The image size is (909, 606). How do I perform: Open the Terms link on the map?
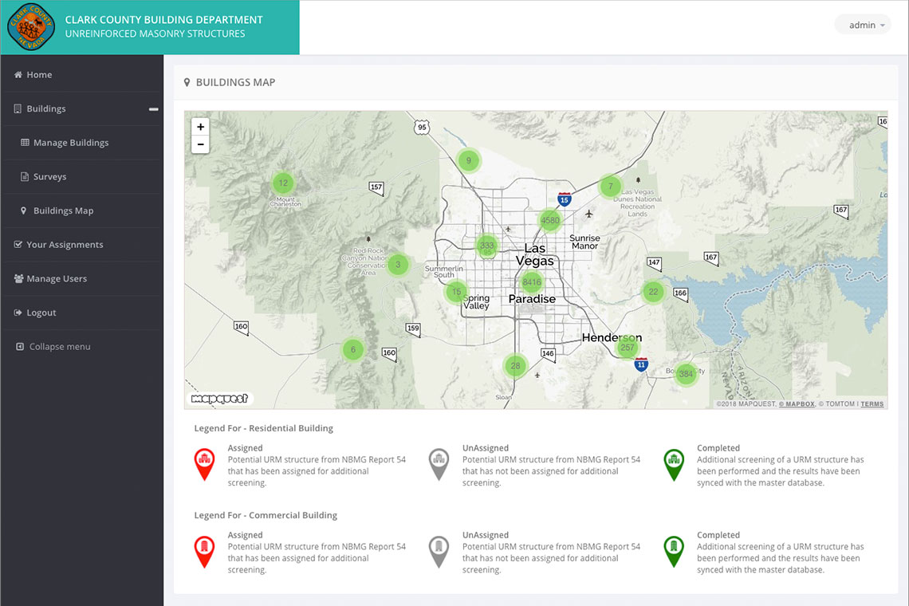(872, 404)
